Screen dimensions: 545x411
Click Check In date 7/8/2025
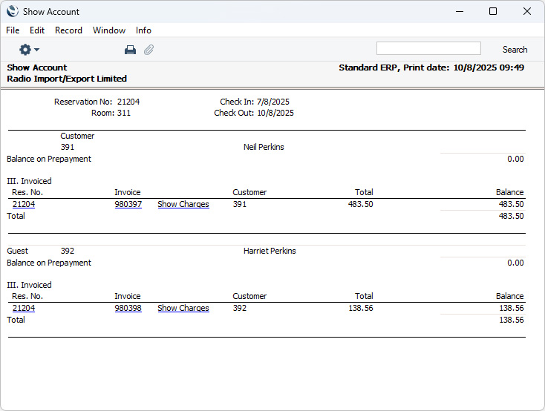coord(272,102)
